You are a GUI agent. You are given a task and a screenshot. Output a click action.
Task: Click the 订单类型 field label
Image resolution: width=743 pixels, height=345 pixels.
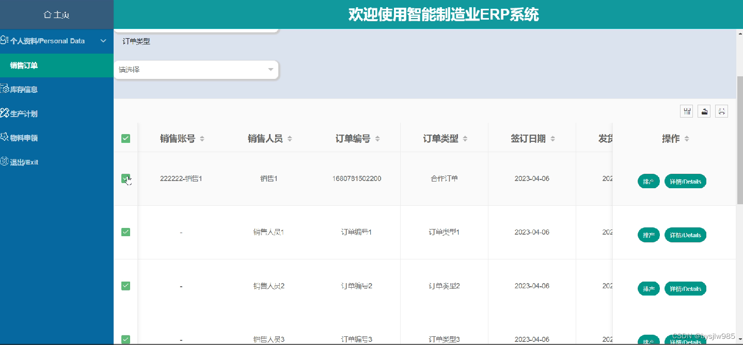pyautogui.click(x=136, y=41)
